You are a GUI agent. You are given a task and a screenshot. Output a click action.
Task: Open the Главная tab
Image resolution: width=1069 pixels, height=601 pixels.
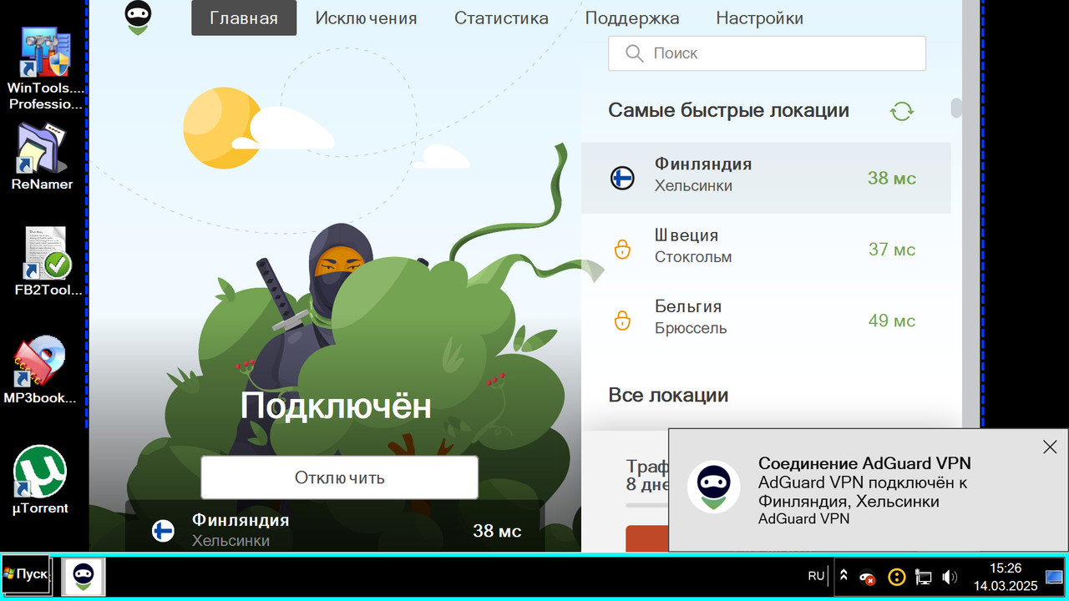click(x=244, y=18)
